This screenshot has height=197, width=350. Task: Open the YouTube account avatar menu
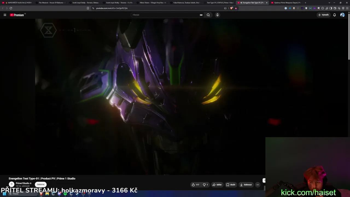pyautogui.click(x=342, y=15)
